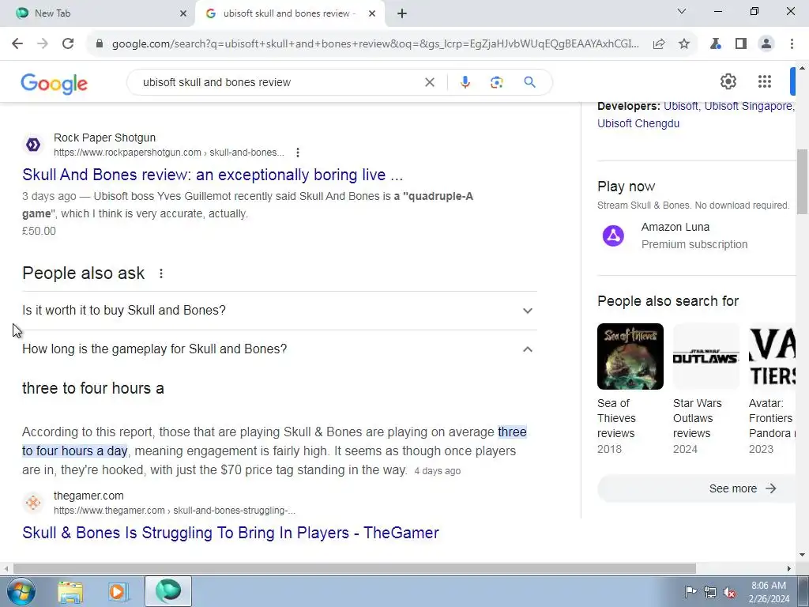Click the site security lock icon

point(100,44)
